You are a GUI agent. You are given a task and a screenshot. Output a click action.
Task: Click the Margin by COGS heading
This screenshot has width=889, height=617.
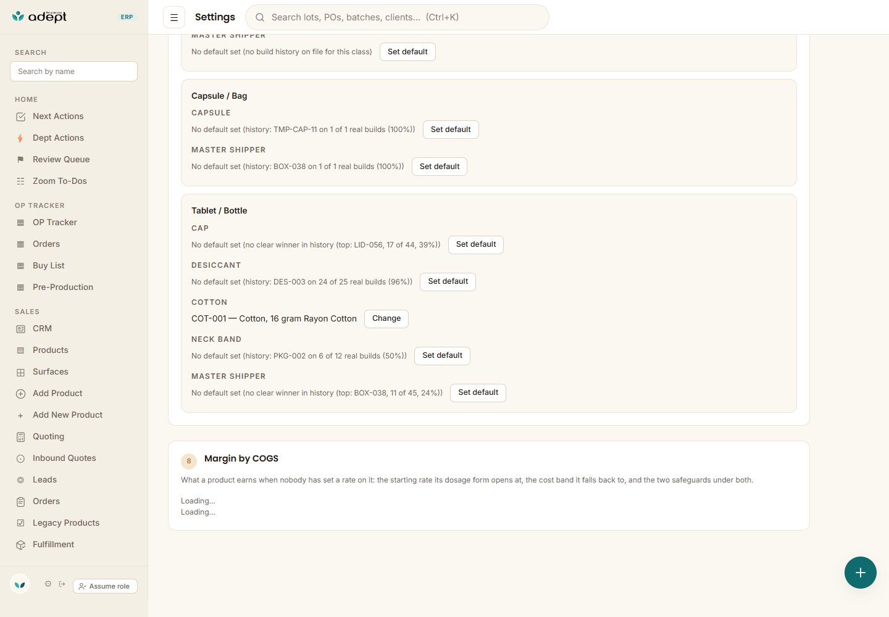pyautogui.click(x=241, y=458)
